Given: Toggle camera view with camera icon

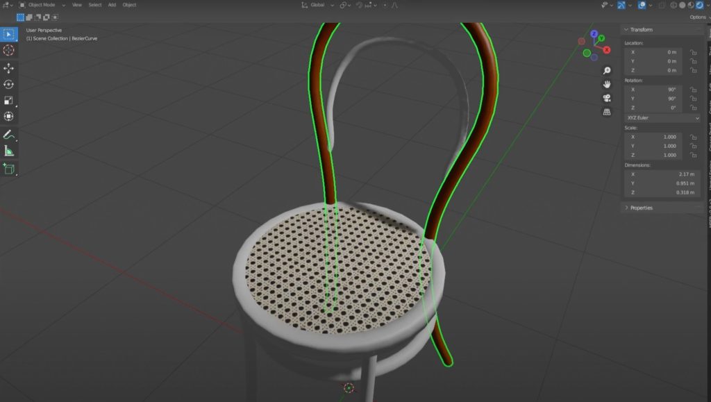Looking at the screenshot, I should (x=606, y=98).
